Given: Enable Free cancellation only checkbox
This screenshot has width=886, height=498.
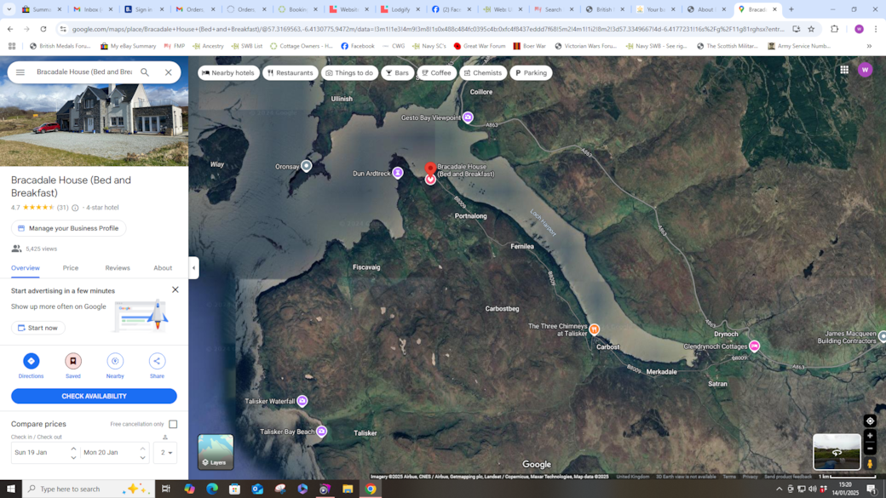Looking at the screenshot, I should coord(173,424).
